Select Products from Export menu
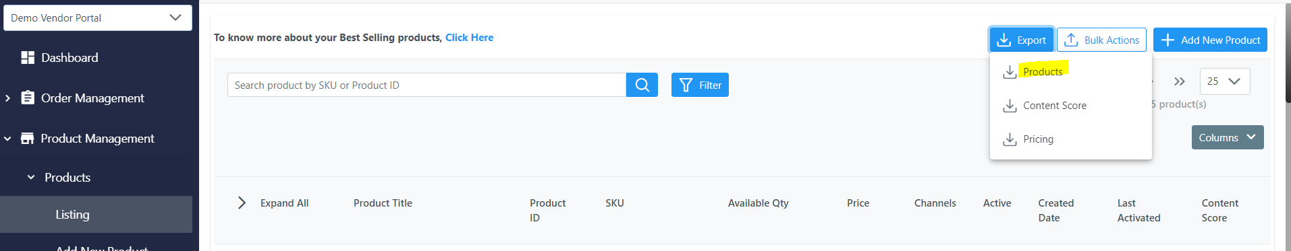Screen dimensions: 1291x251 pyautogui.click(x=1043, y=71)
